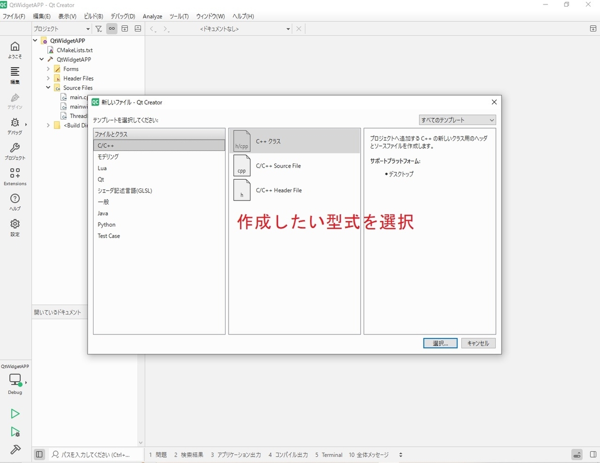Select the モデリング category
This screenshot has width=600, height=463.
(x=159, y=156)
